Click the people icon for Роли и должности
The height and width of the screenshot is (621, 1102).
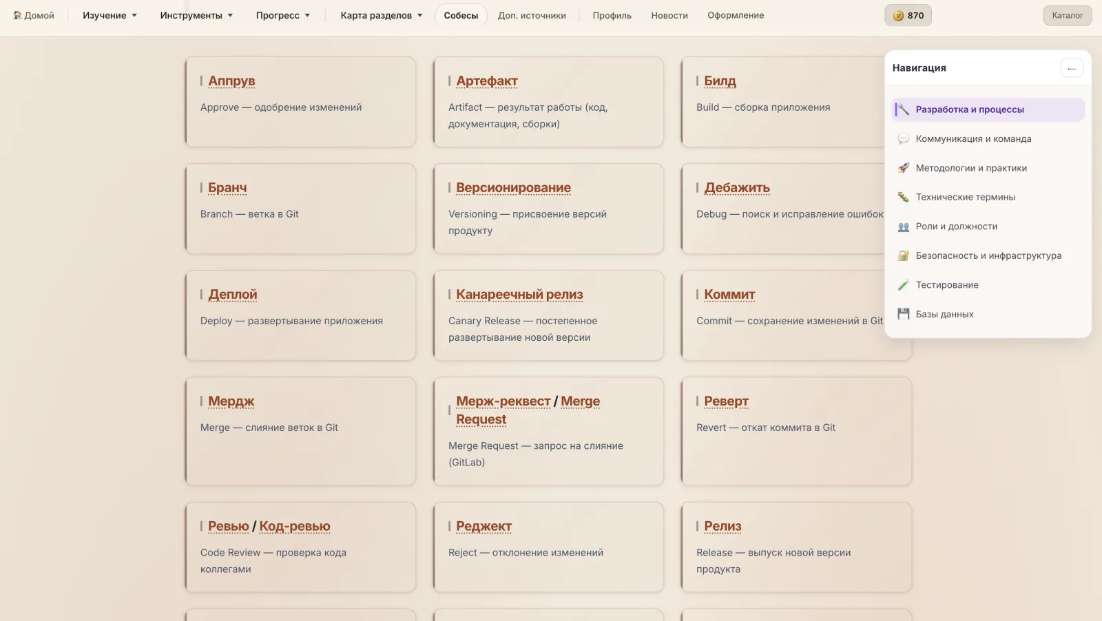point(903,227)
